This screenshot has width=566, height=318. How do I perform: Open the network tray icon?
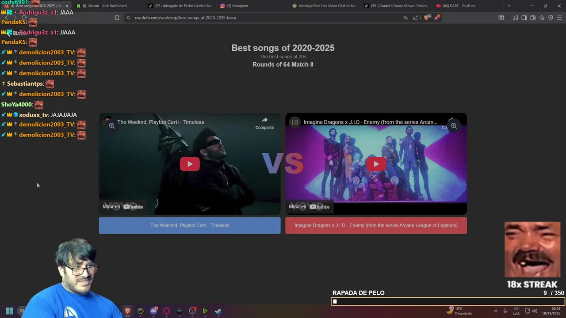point(528,311)
